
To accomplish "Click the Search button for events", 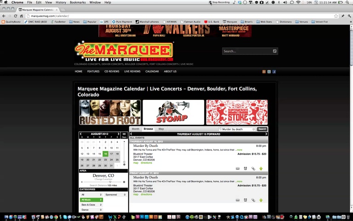I will click(262, 129).
